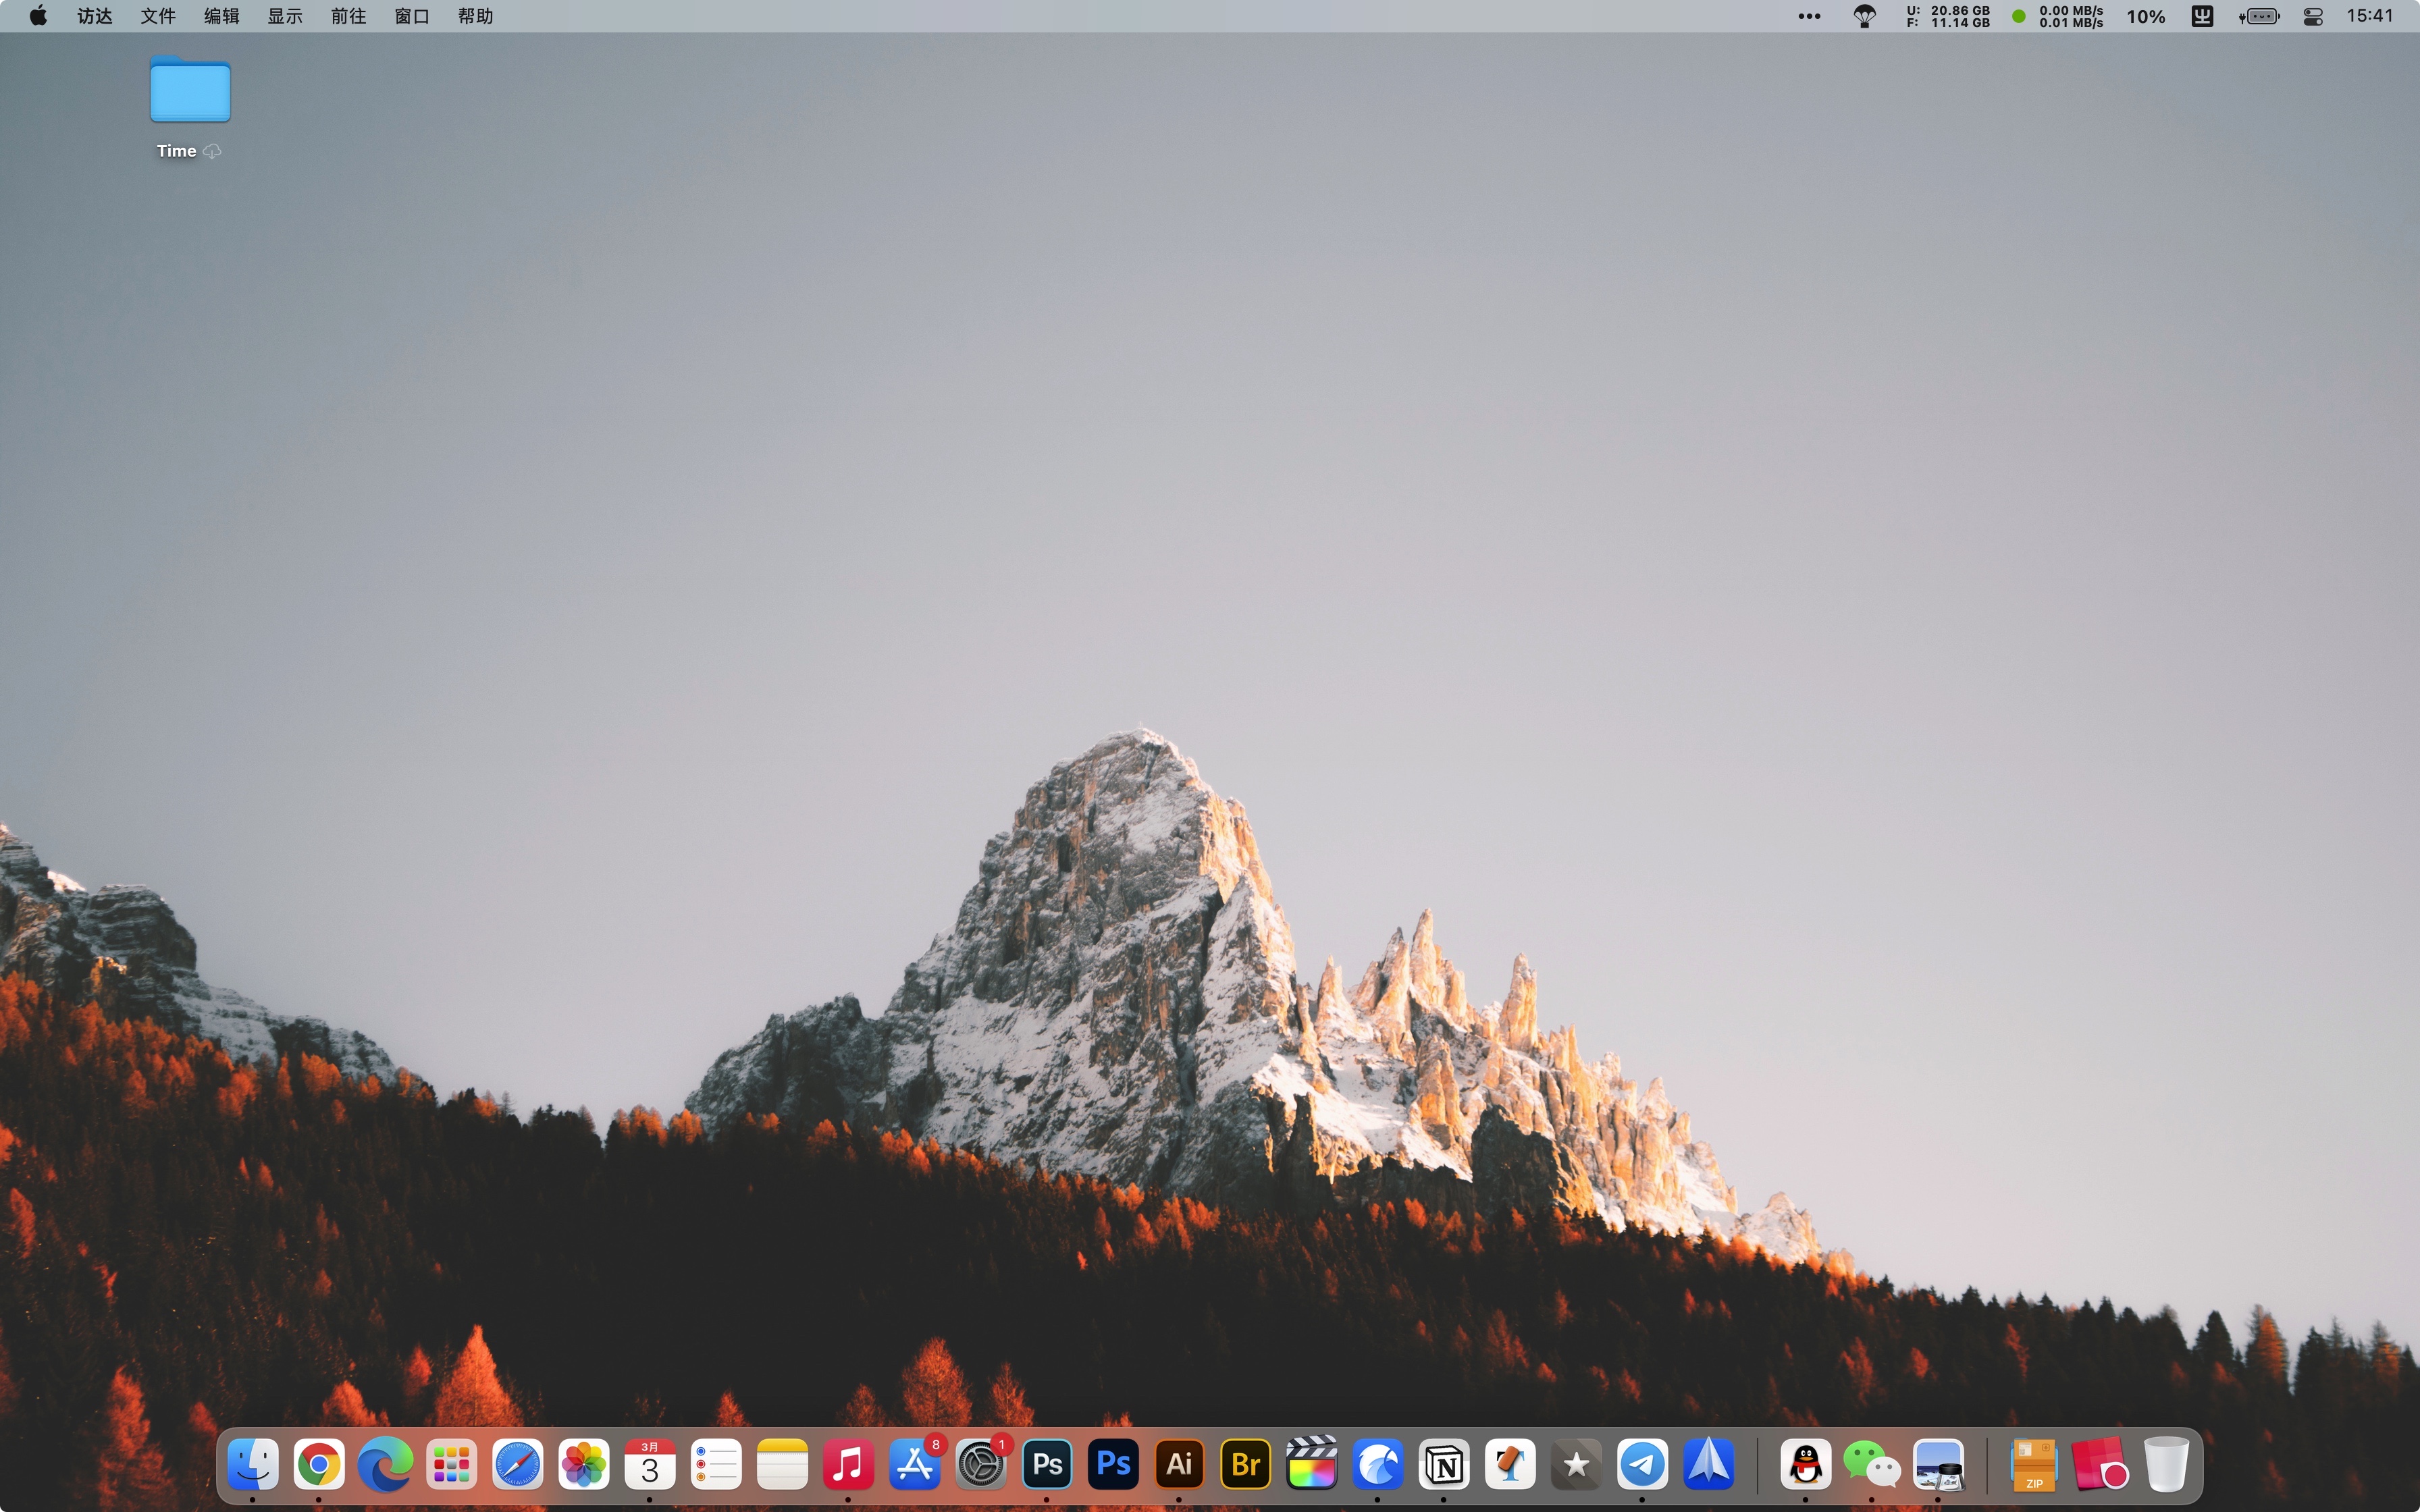Click the iCloud download icon beside the Time folder
This screenshot has width=2420, height=1512.
click(212, 151)
